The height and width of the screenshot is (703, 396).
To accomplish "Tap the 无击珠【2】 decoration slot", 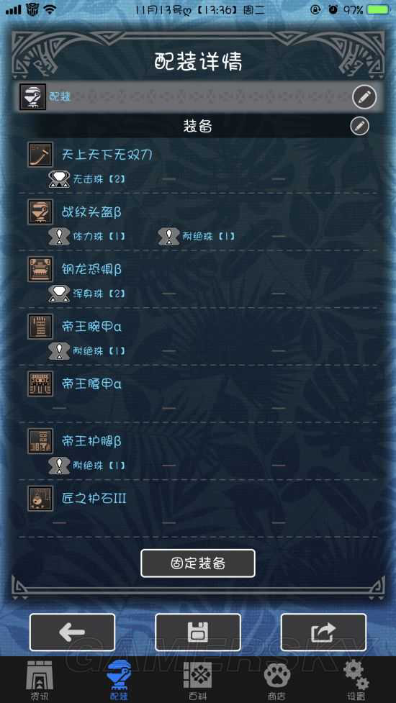I will click(x=87, y=179).
